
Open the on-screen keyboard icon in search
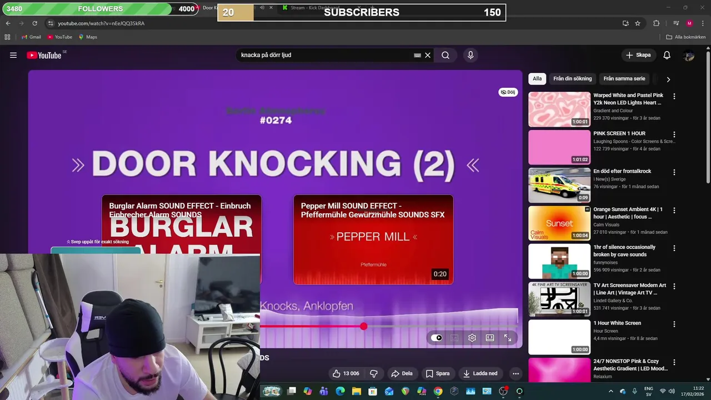[417, 55]
